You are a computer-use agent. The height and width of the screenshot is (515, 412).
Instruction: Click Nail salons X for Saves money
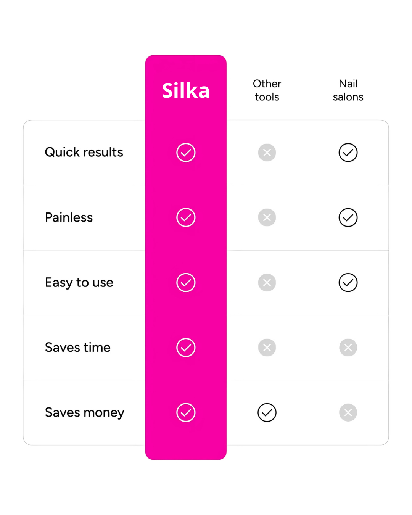348,412
